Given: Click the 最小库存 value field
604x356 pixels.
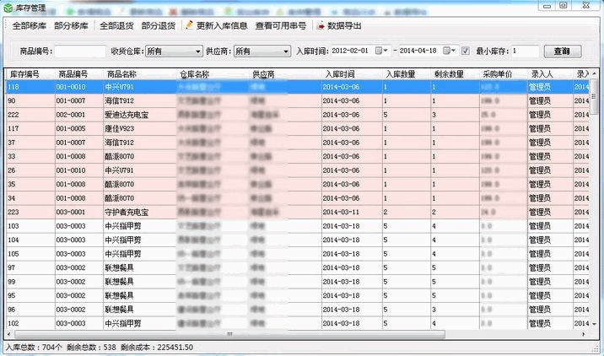Looking at the screenshot, I should click(x=523, y=51).
